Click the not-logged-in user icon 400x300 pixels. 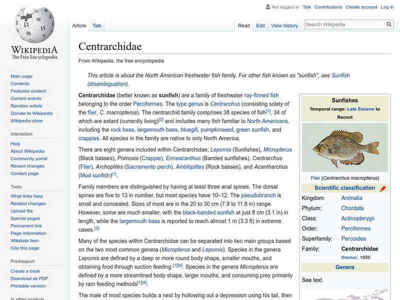click(267, 7)
